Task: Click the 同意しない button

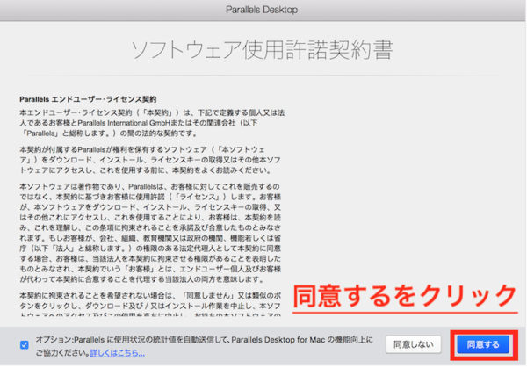Action: pos(415,344)
